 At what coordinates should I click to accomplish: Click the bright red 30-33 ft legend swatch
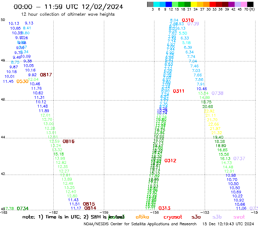click(x=213, y=4)
